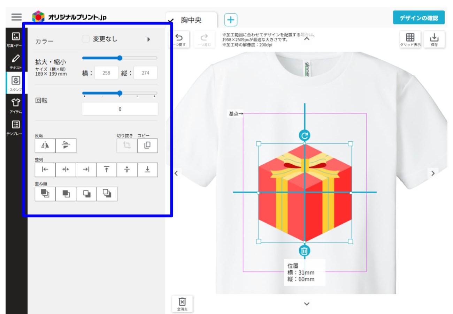
Task: Copy the selected stamp
Action: tap(147, 146)
